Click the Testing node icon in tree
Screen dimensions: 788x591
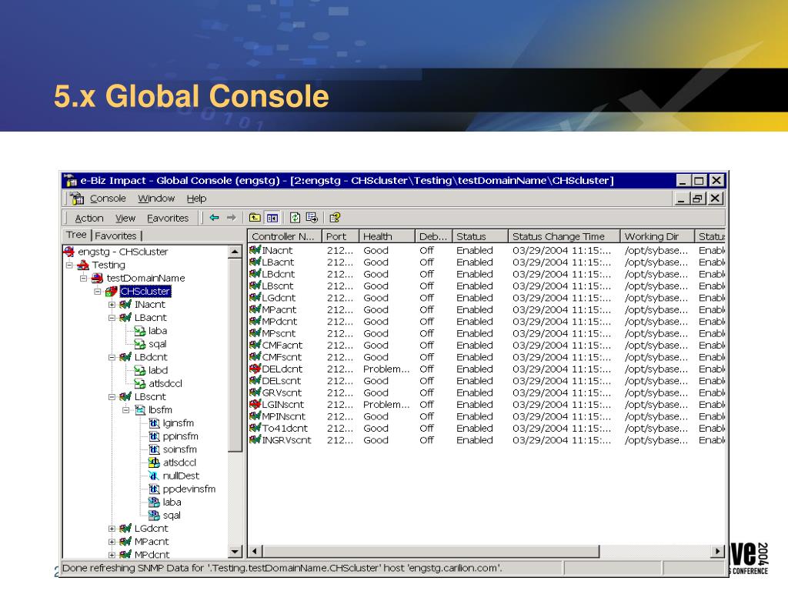83,265
